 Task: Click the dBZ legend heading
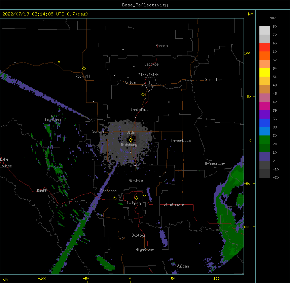pos(273,18)
